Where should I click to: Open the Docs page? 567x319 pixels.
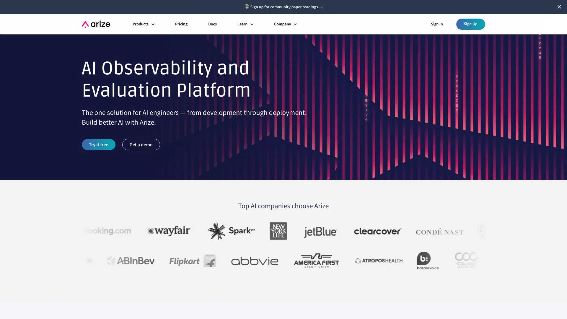[212, 24]
